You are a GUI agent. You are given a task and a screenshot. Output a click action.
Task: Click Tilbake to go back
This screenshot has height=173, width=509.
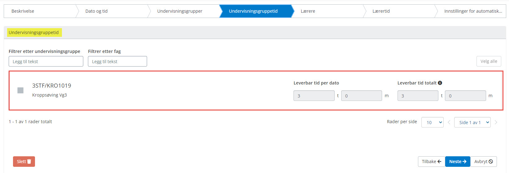point(431,162)
